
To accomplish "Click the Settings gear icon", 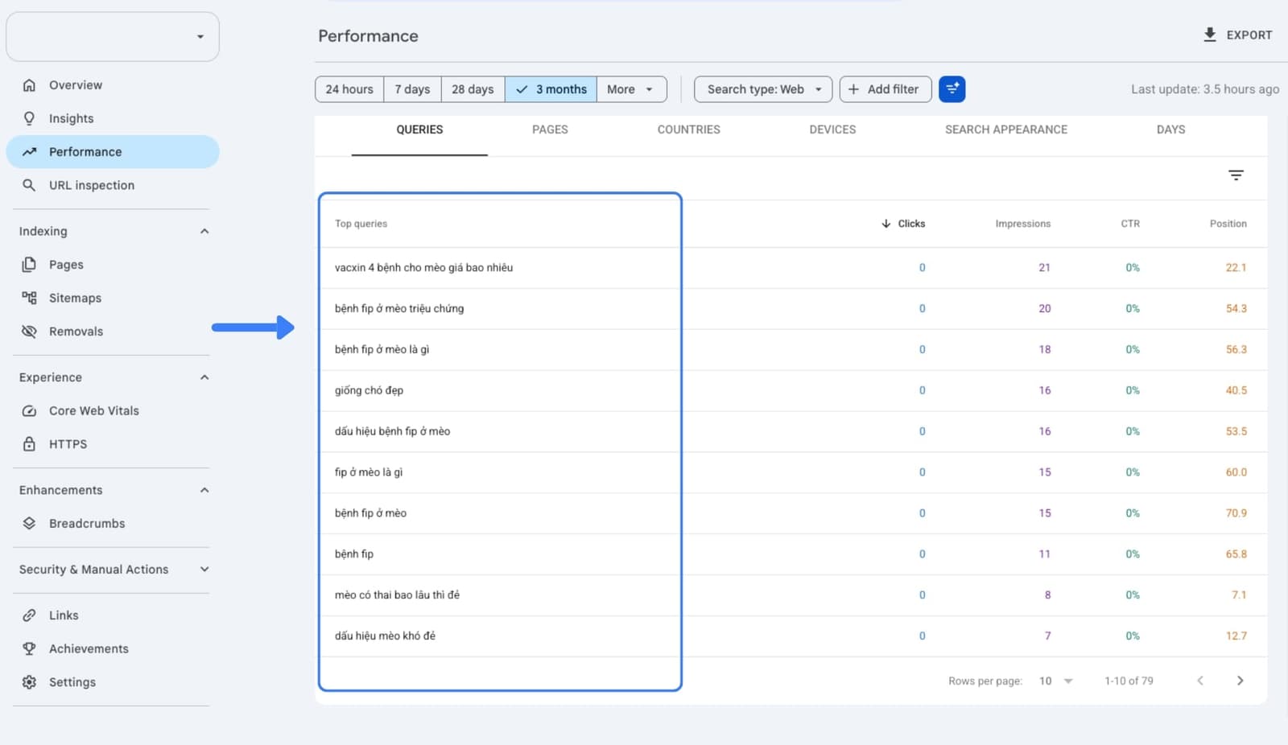I will click(x=29, y=682).
